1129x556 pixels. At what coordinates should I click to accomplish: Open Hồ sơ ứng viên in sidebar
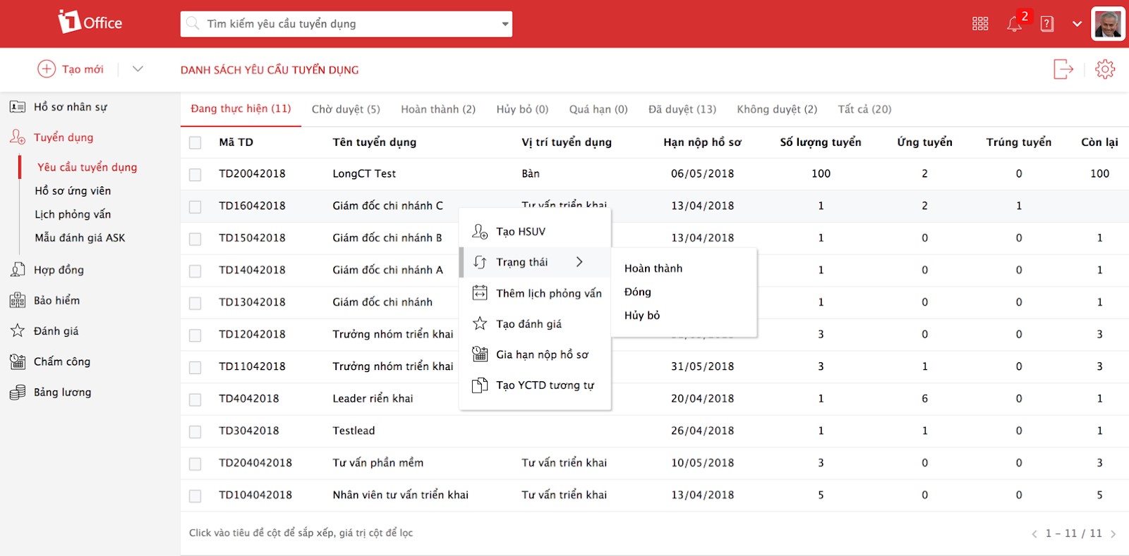pyautogui.click(x=73, y=191)
